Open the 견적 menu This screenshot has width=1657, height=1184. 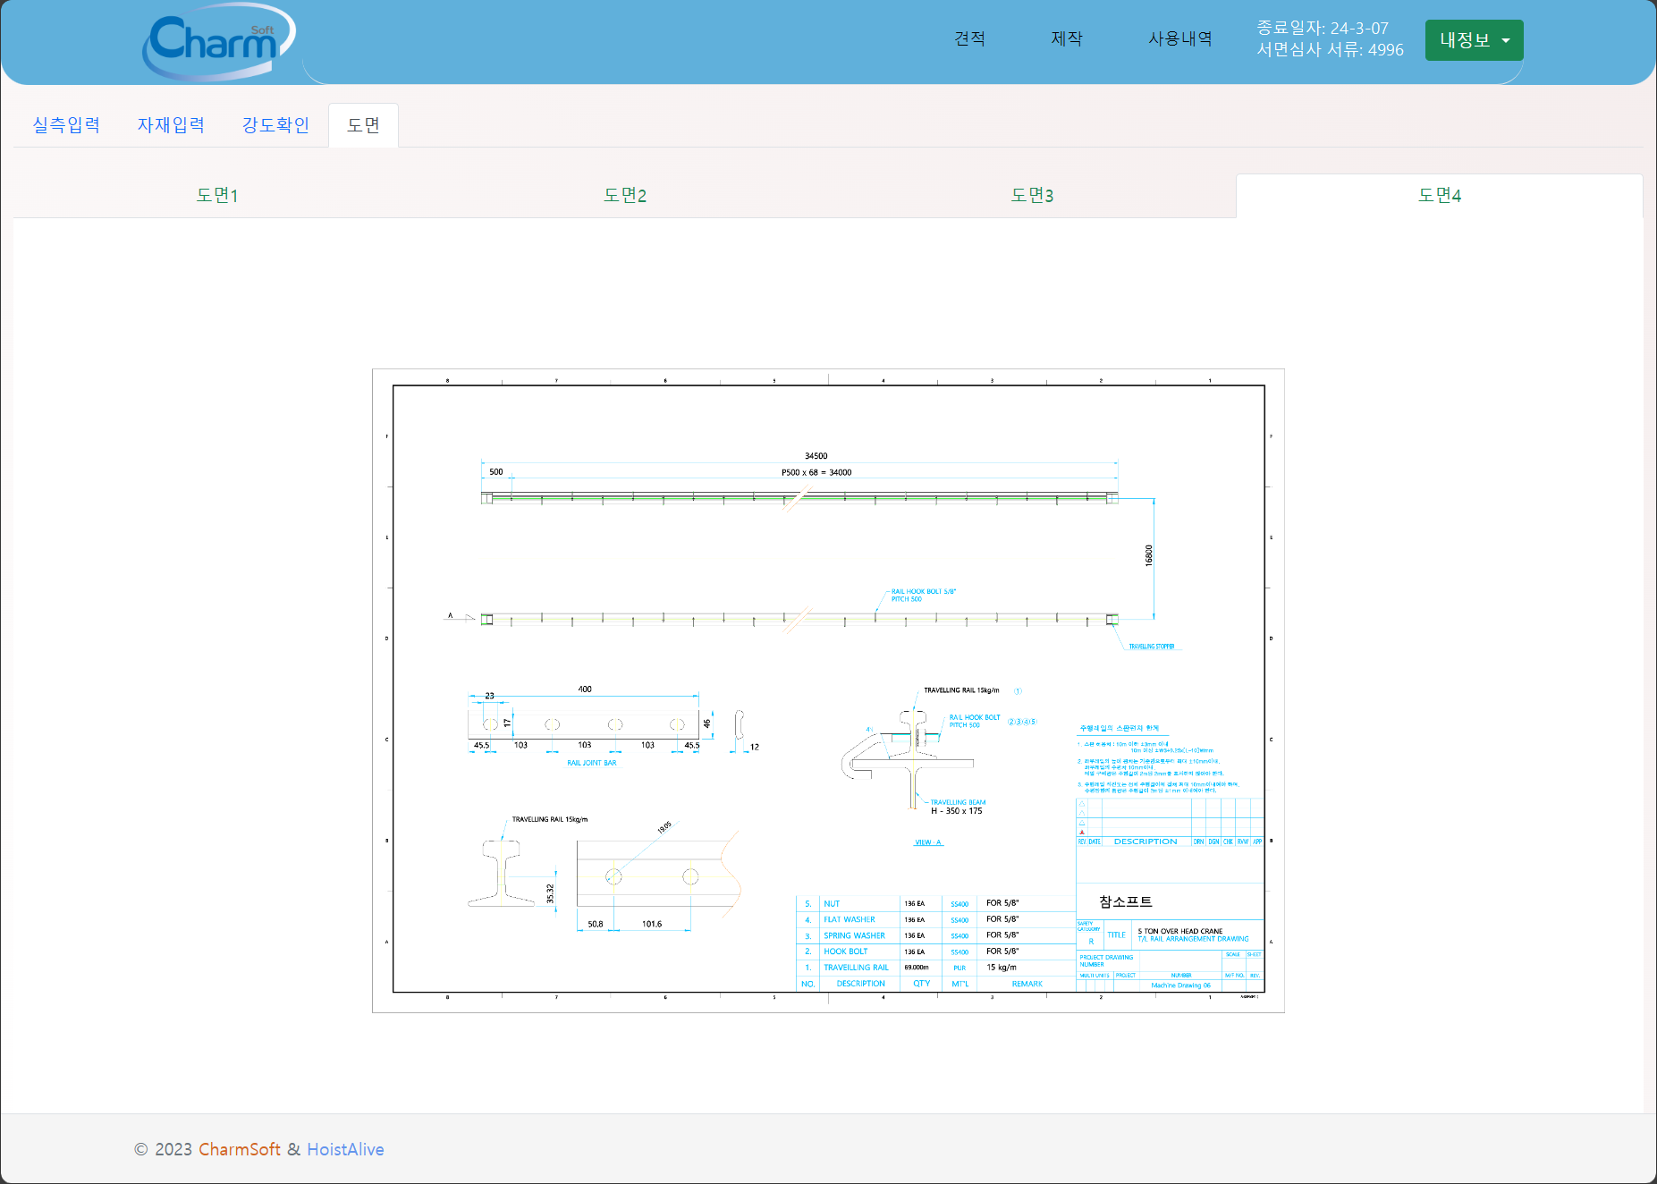(x=969, y=38)
